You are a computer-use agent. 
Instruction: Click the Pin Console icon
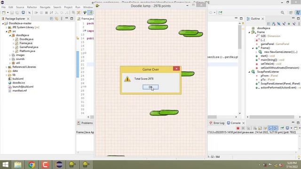click(282, 128)
